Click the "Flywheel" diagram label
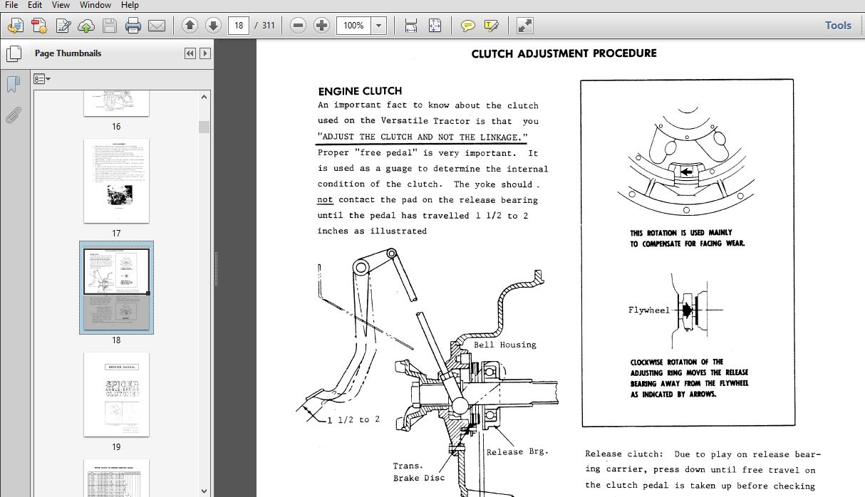Viewport: 865px width, 497px height. click(x=649, y=310)
